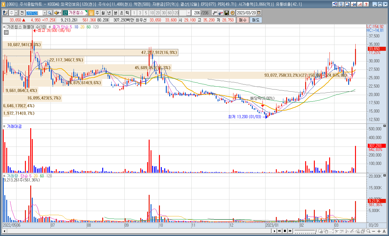Click the 가온칩스 매물대 indicator label
This screenshot has height=236, width=389.
(x=27, y=27)
